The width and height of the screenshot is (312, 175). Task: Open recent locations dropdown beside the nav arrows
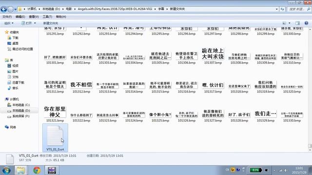click(15, 9)
